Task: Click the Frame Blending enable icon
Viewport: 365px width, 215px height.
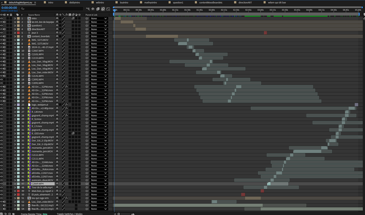Action: pos(98,9)
